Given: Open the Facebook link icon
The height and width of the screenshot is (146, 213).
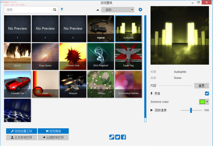Looking at the screenshot, I should tap(123, 137).
